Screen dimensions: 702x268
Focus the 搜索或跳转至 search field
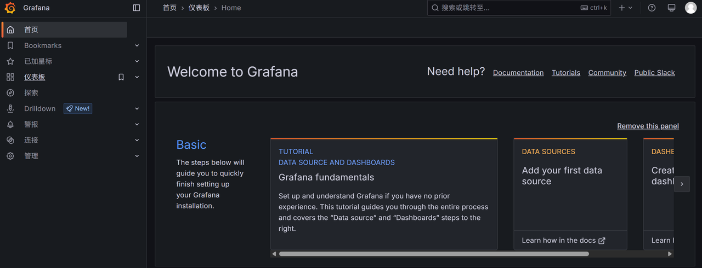point(519,8)
